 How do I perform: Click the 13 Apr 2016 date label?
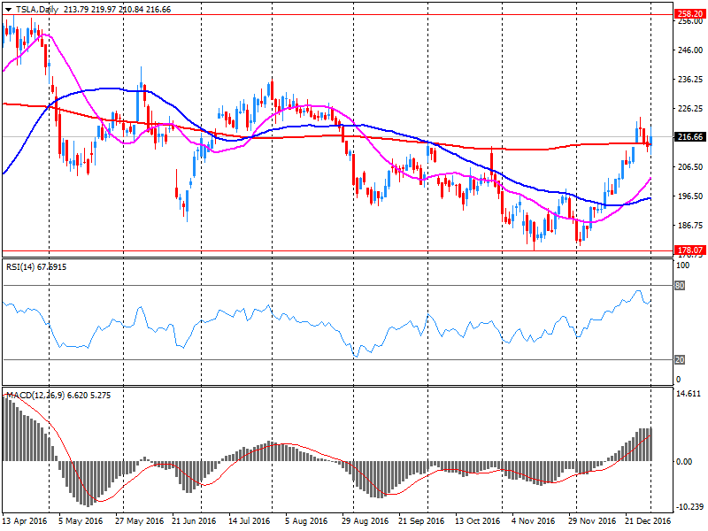pyautogui.click(x=27, y=521)
